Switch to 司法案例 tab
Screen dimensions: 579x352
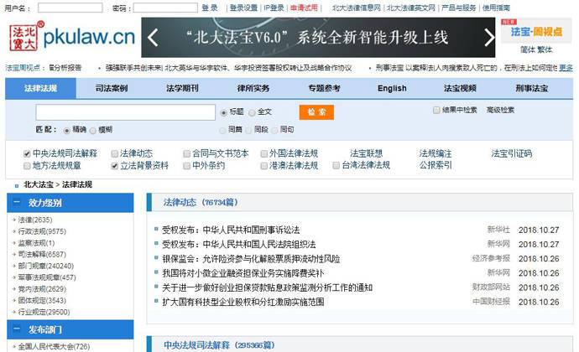coord(111,88)
